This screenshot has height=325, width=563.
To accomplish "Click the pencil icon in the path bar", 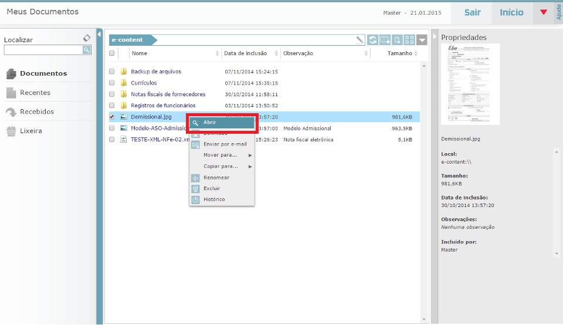I will click(x=359, y=40).
